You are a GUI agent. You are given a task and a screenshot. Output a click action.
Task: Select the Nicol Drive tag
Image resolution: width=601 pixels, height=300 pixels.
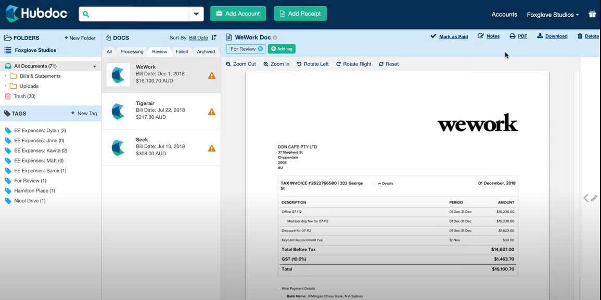coord(30,201)
